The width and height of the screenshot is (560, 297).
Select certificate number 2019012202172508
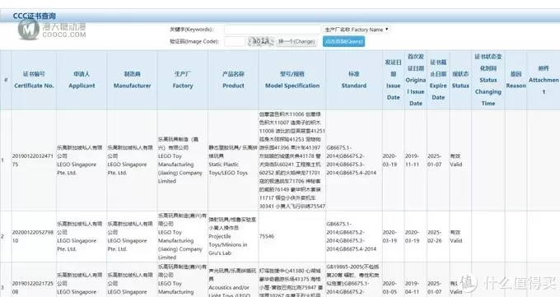pyautogui.click(x=33, y=287)
